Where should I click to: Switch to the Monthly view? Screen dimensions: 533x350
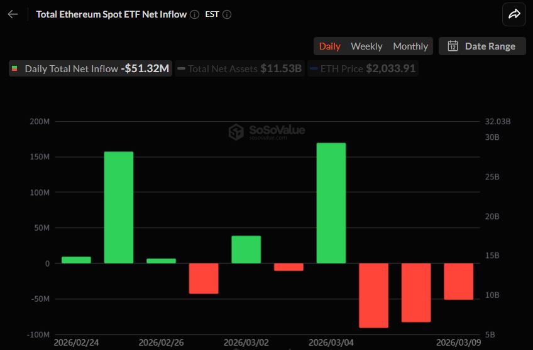[410, 46]
